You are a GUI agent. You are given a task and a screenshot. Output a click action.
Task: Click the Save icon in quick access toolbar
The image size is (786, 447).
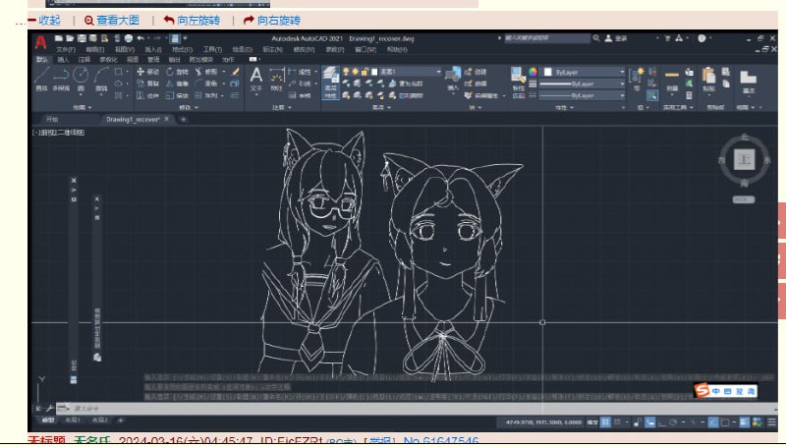pos(82,38)
